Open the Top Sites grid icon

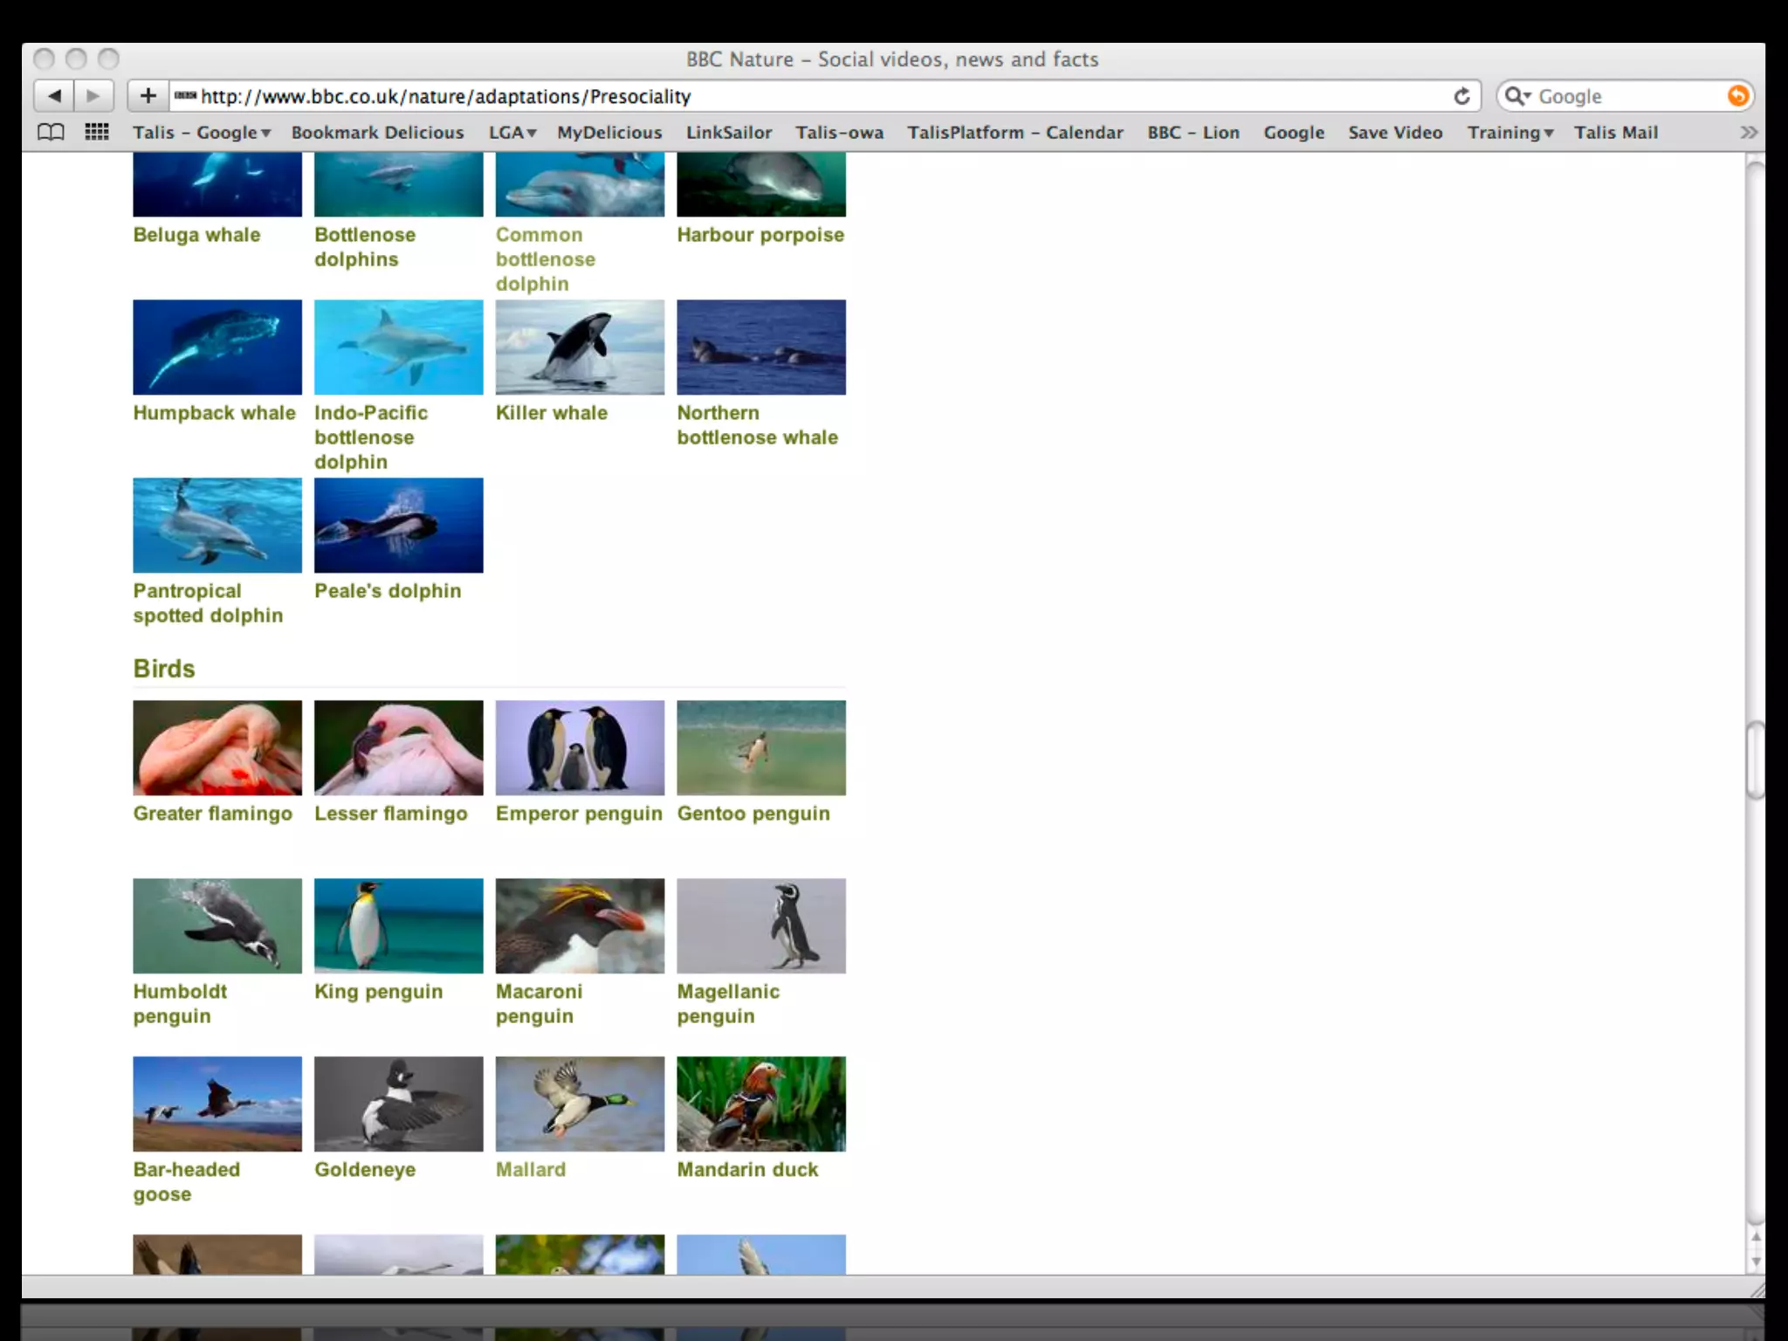[97, 133]
